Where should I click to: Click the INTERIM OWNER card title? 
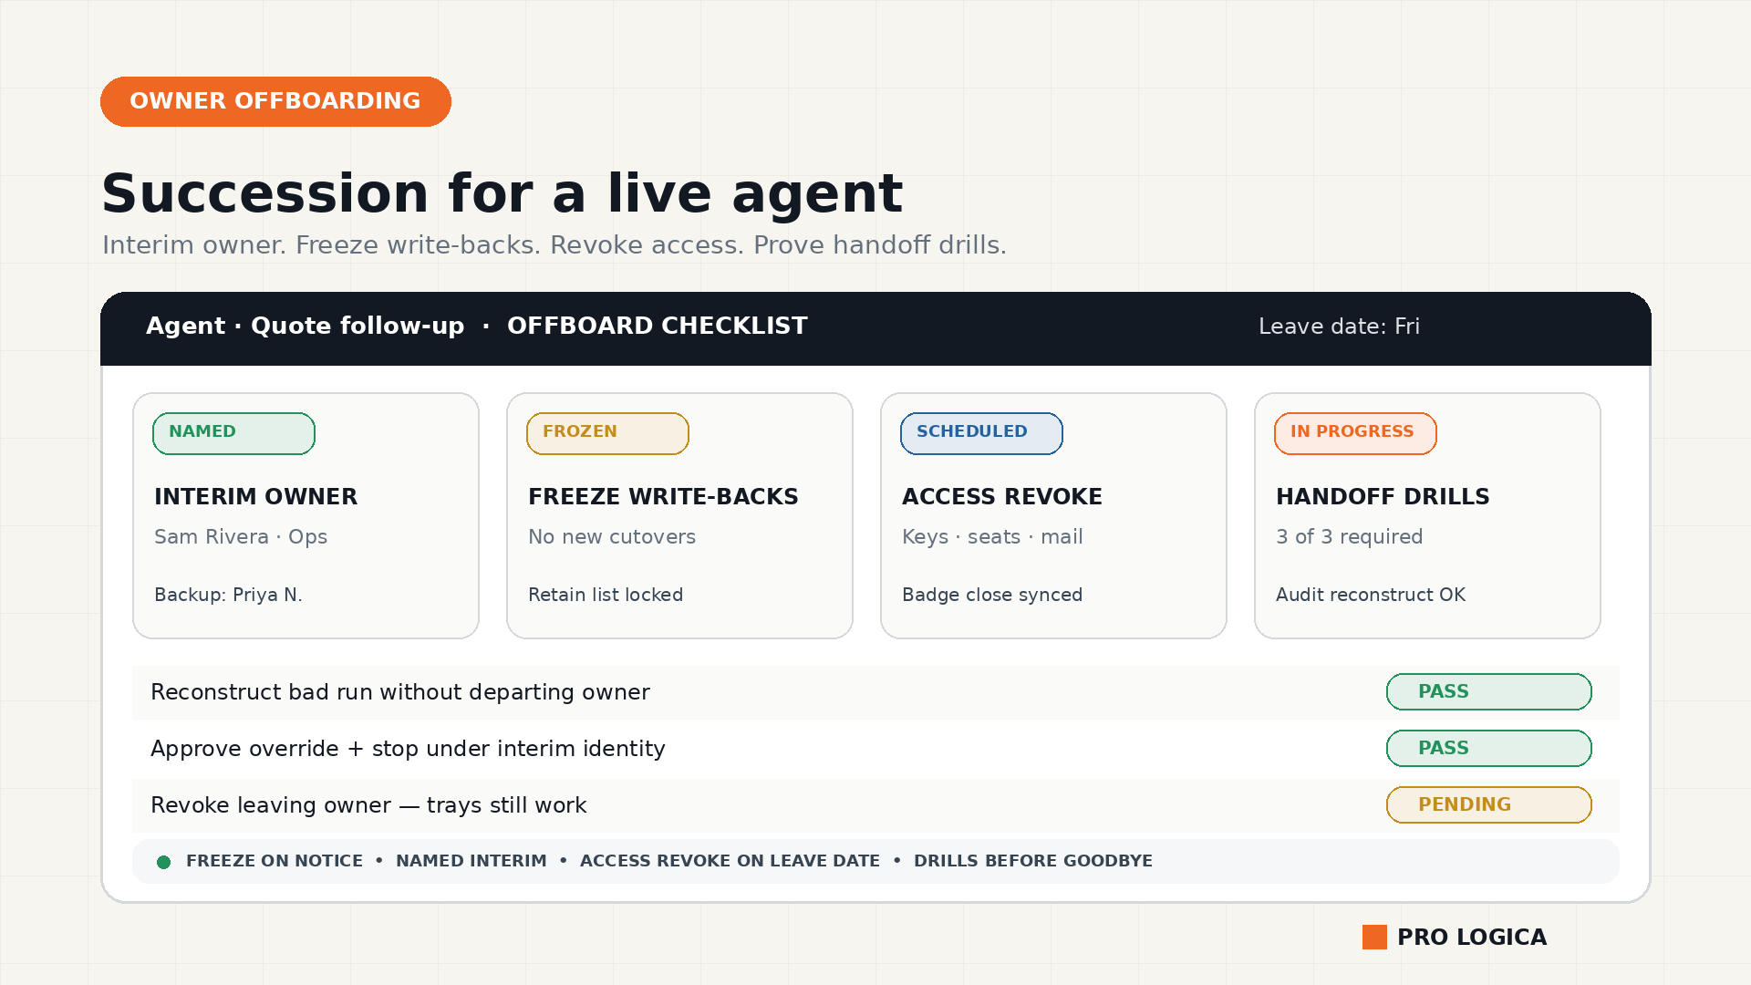point(255,497)
